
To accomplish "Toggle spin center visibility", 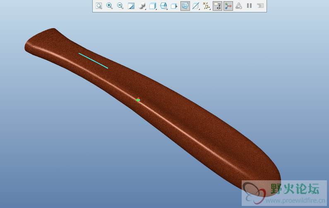I will click(x=228, y=6).
